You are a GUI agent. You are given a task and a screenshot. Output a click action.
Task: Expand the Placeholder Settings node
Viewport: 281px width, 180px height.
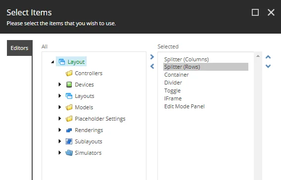(x=60, y=118)
